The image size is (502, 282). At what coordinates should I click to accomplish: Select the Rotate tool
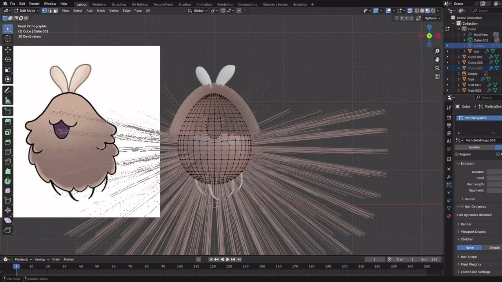point(8,60)
